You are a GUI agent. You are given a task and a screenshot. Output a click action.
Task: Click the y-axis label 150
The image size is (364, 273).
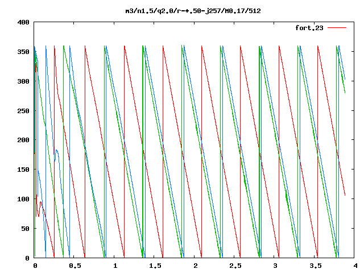pos(23,169)
